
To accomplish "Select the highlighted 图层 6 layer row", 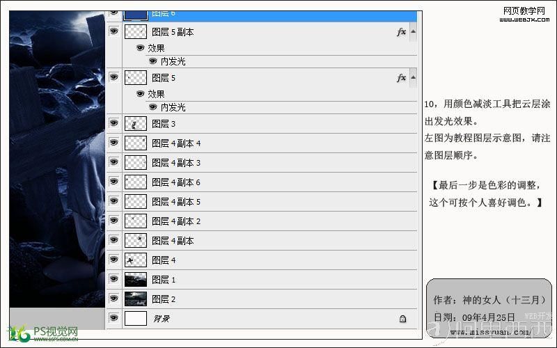I will tap(262, 16).
